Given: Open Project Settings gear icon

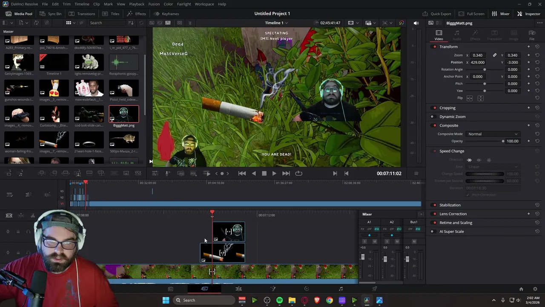Looking at the screenshot, I should 535,289.
